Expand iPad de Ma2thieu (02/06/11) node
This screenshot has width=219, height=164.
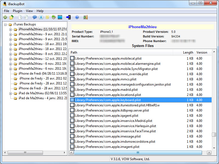click(10, 93)
